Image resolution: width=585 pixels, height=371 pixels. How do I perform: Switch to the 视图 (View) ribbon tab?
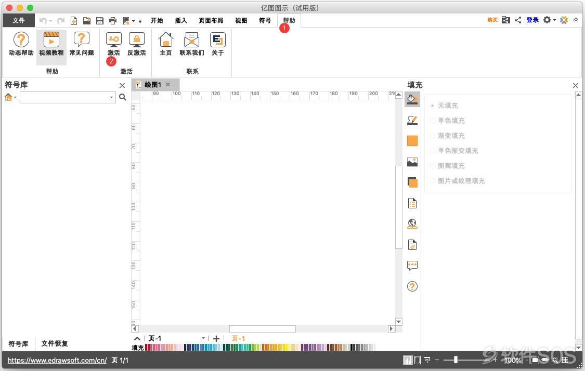tap(241, 20)
